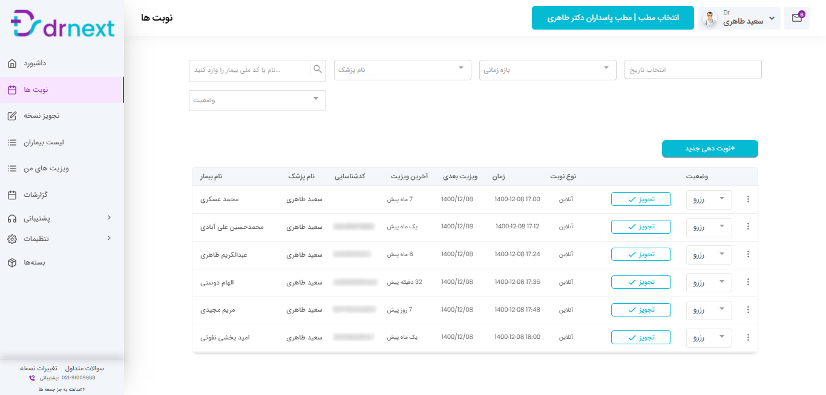Click the 7 روز پیش cell
This screenshot has width=826, height=395.
[x=400, y=310]
